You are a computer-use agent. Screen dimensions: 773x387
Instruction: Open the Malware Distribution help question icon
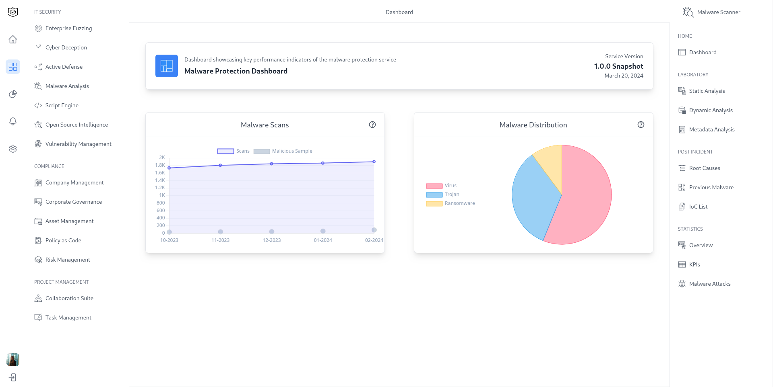[x=641, y=125]
